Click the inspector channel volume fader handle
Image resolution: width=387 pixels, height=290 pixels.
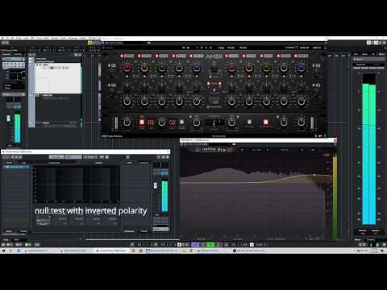8,118
